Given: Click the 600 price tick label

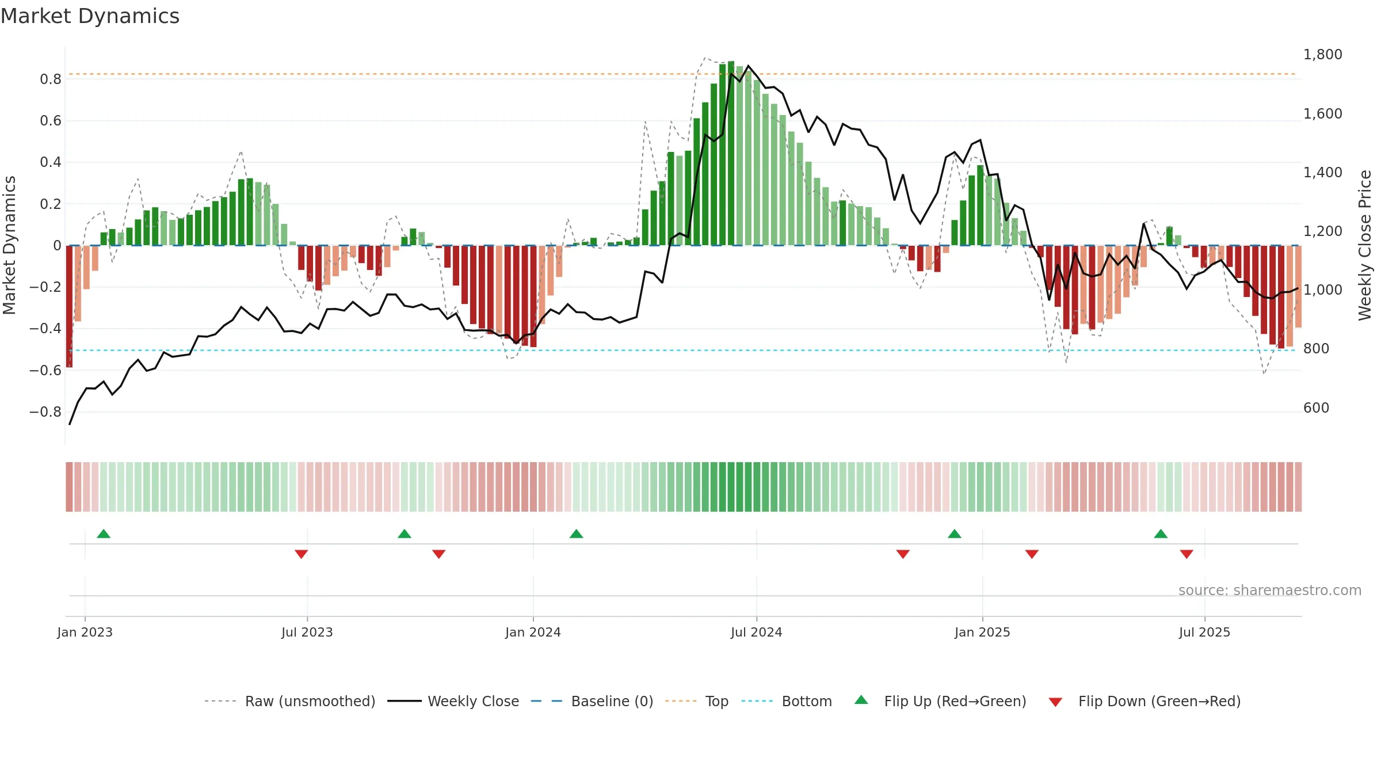Looking at the screenshot, I should coord(1317,408).
